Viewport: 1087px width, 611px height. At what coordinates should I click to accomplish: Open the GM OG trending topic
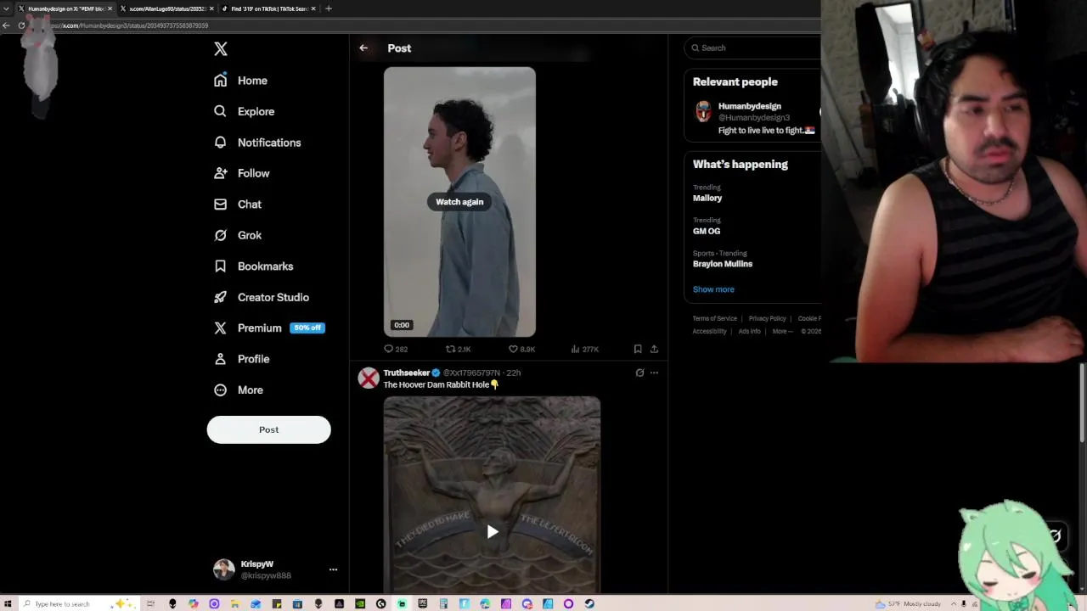(x=707, y=231)
